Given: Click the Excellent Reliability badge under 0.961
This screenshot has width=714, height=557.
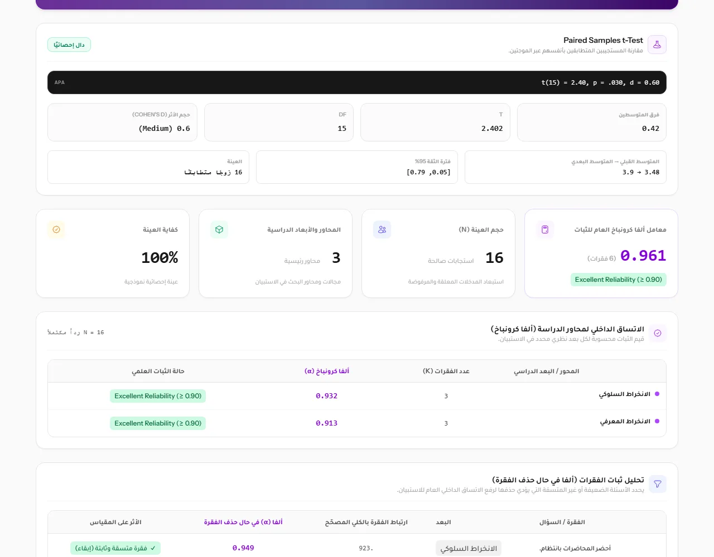Looking at the screenshot, I should pos(618,280).
